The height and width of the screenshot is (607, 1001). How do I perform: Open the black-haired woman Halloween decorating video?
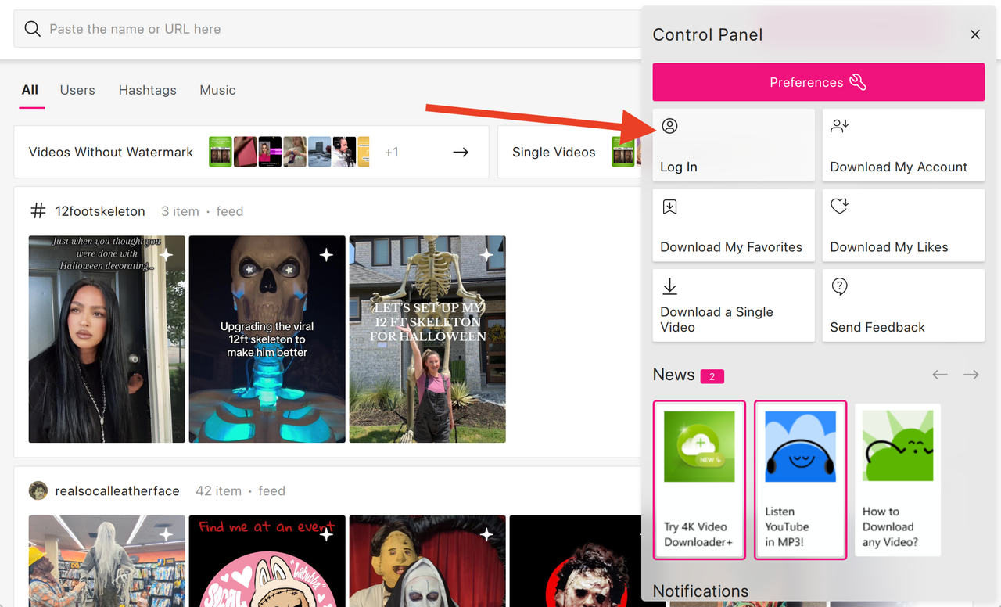[x=107, y=339]
